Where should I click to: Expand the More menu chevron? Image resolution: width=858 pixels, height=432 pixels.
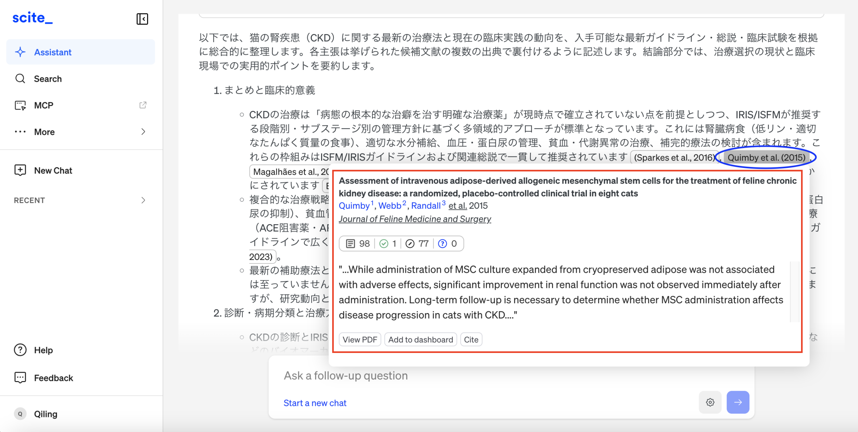click(143, 132)
